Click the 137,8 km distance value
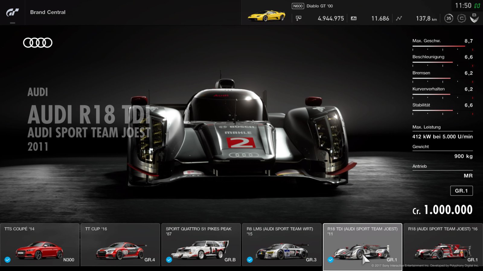Image resolution: width=483 pixels, height=271 pixels. coord(426,18)
